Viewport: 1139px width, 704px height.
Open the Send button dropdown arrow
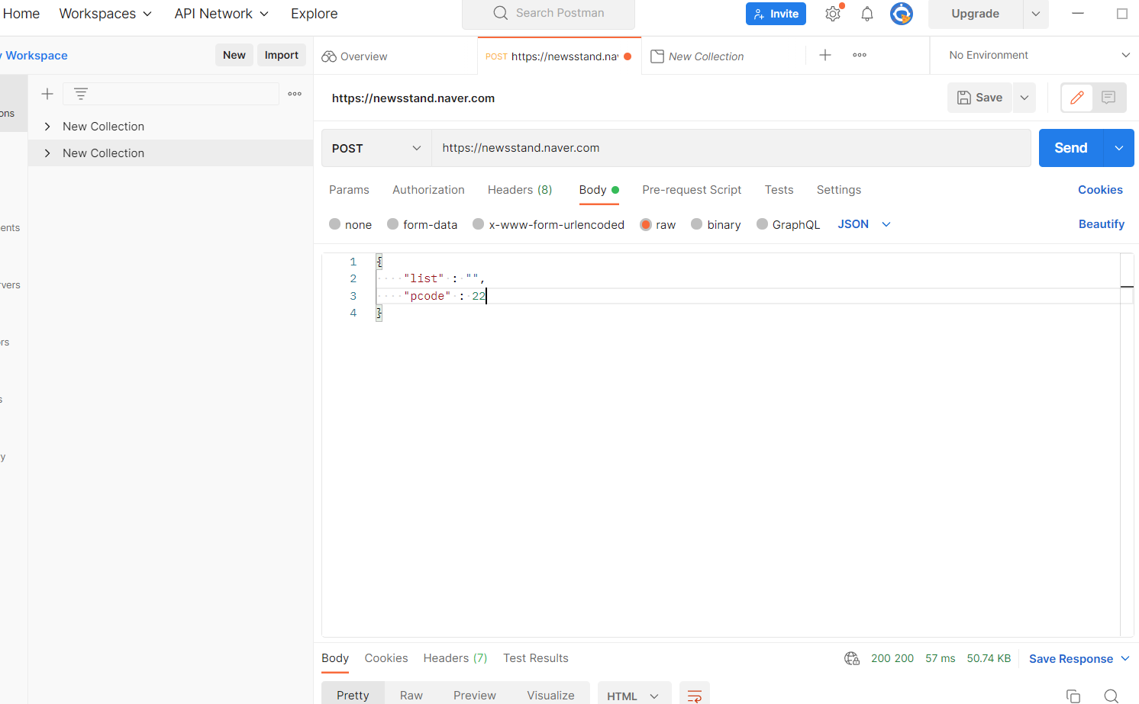click(x=1119, y=148)
